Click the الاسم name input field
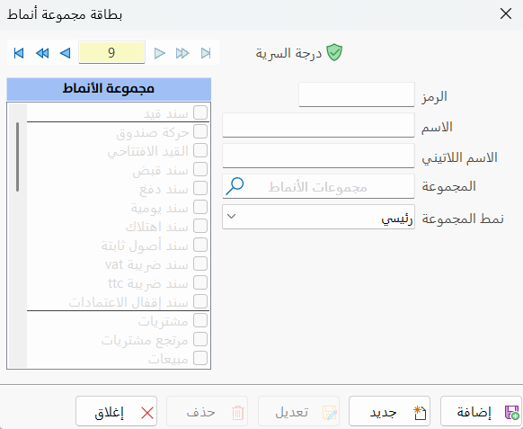 (318, 125)
